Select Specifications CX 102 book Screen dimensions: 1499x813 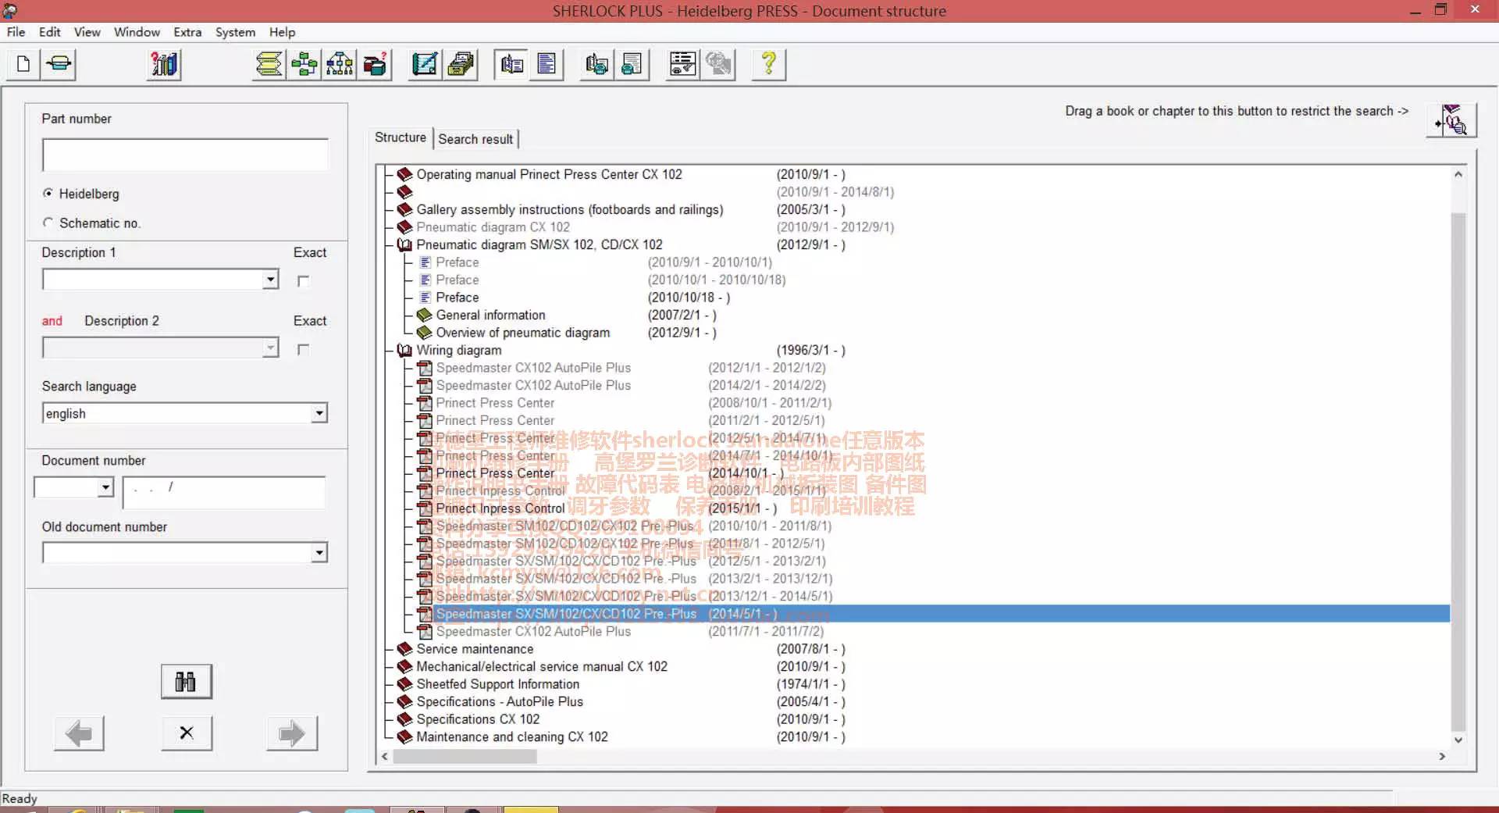[x=478, y=719]
